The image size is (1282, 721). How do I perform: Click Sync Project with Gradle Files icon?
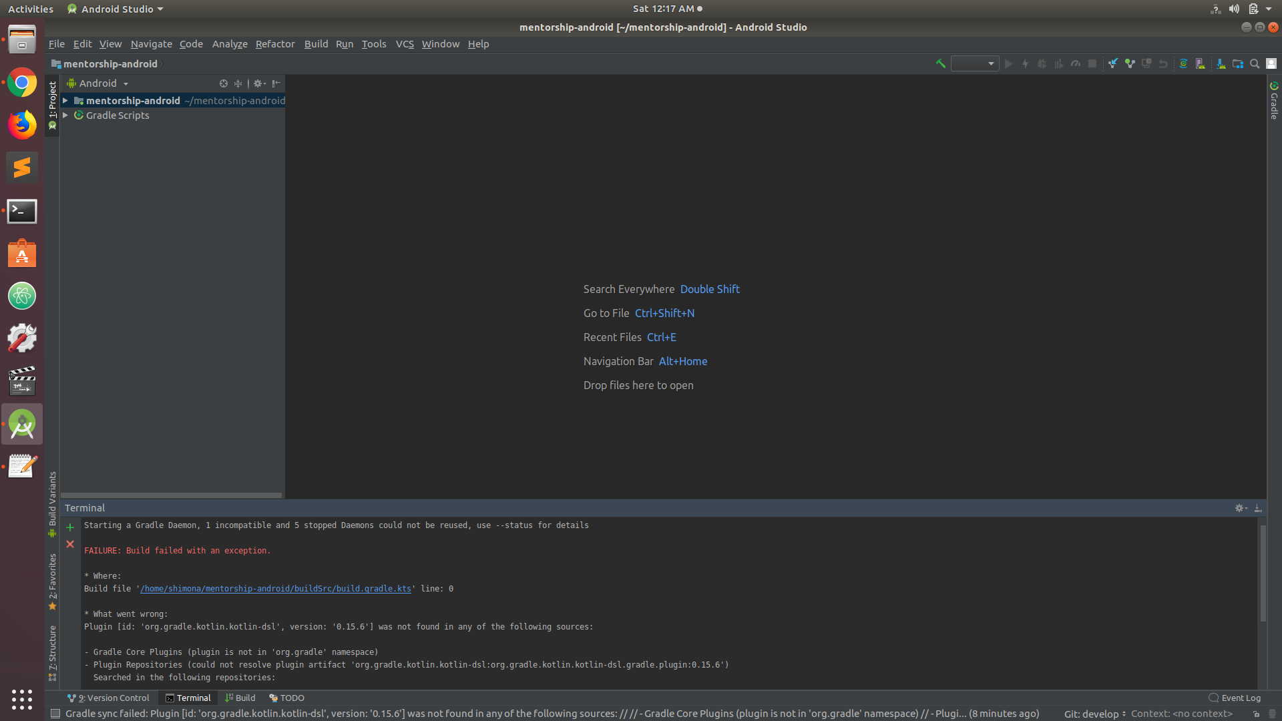point(1183,64)
